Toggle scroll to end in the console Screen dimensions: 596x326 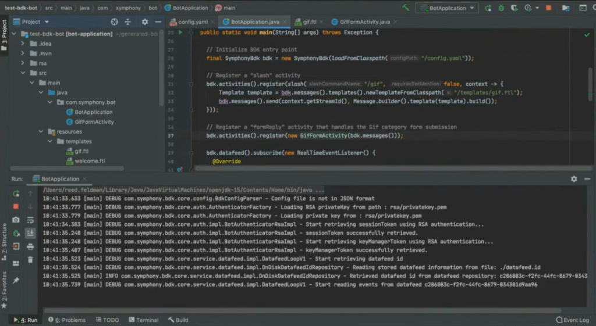(30, 233)
